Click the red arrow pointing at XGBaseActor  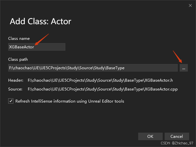pyautogui.click(x=42, y=40)
